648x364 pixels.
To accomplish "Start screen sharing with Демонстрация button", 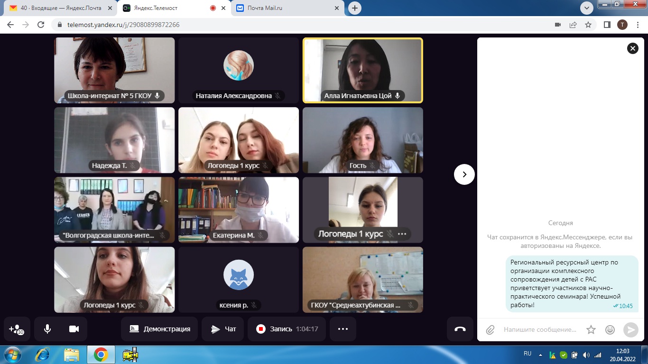I will point(159,329).
